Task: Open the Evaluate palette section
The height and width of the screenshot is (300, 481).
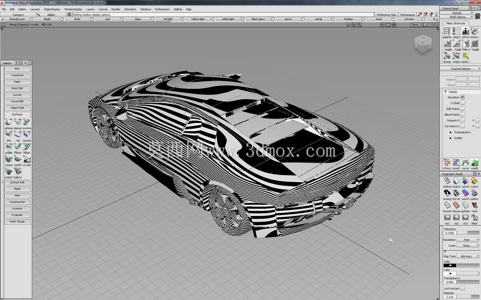Action: pyautogui.click(x=17, y=215)
